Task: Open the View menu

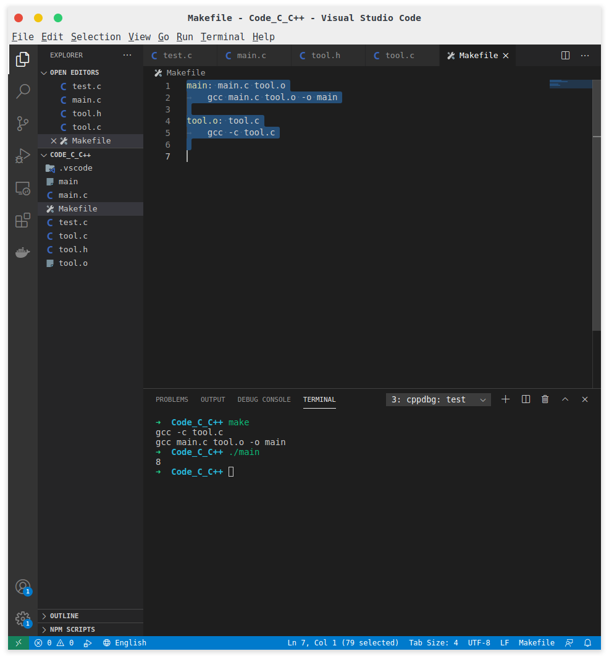Action: pyautogui.click(x=140, y=37)
